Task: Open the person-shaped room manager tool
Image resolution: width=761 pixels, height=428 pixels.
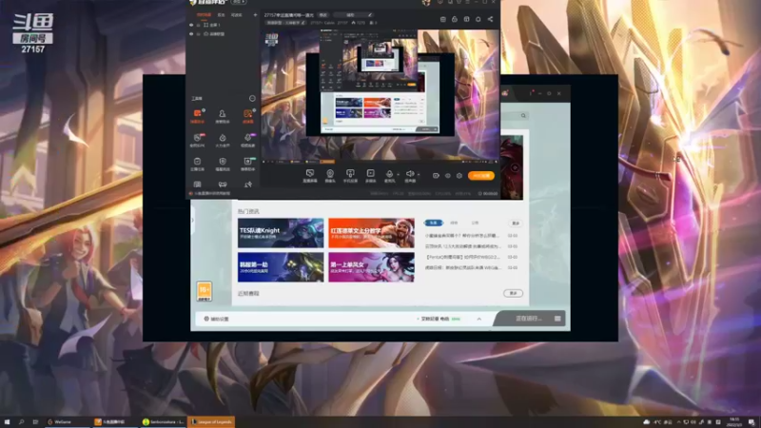Action: (x=223, y=116)
